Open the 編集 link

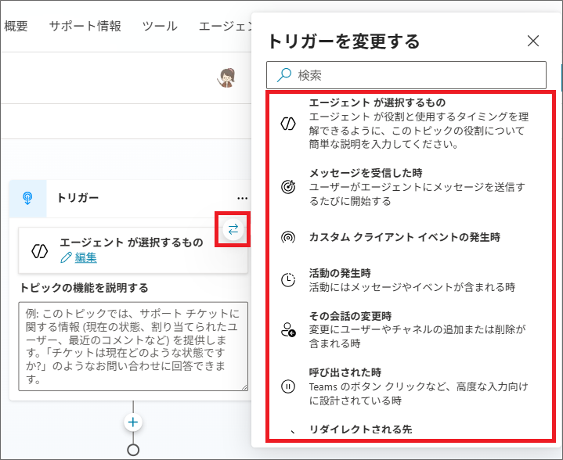86,257
